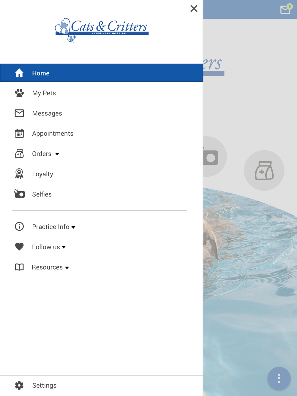The width and height of the screenshot is (297, 396).
Task: Tap the dimmed medicine bag circle button
Action: point(264,170)
